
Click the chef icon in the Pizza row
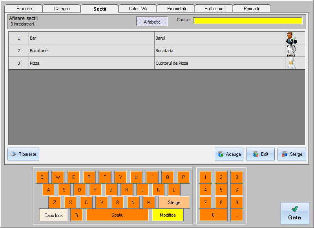click(292, 63)
